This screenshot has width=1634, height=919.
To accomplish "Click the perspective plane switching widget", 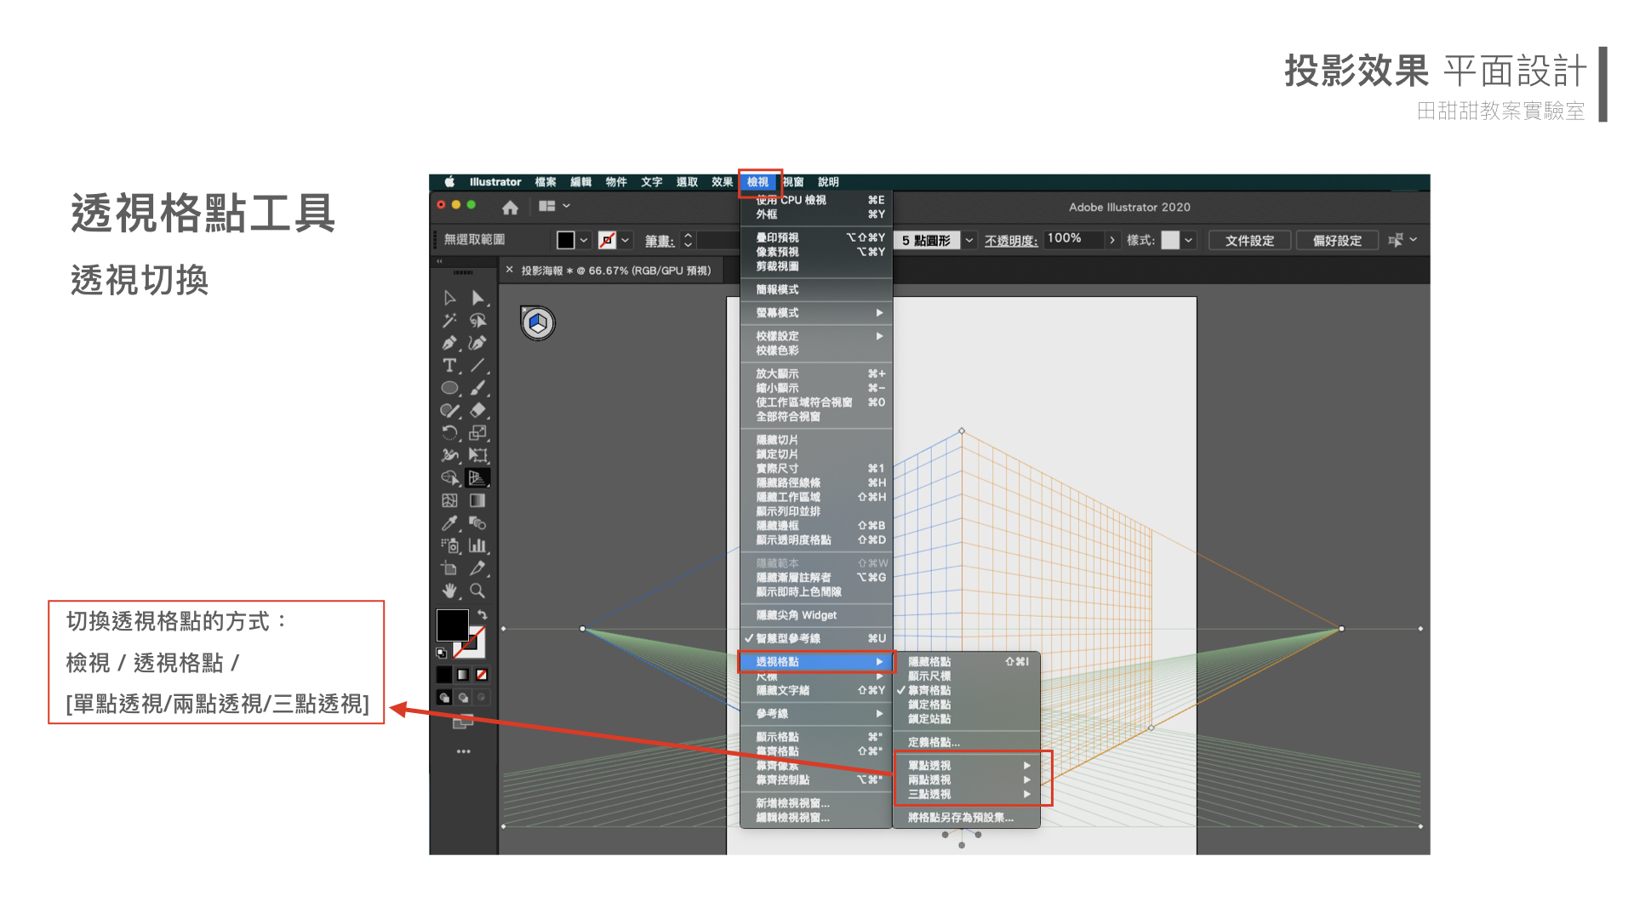I will pos(538,323).
